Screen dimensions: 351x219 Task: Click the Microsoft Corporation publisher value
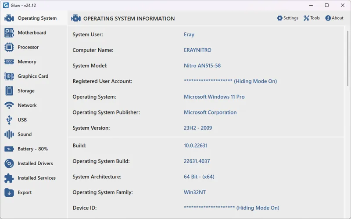(210, 112)
